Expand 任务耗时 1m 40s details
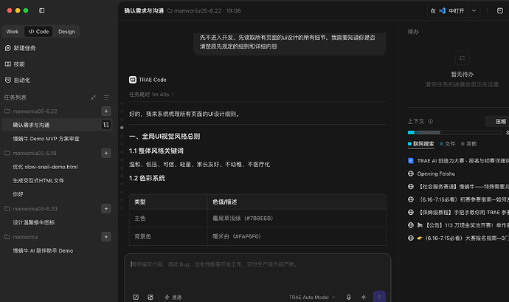509x302 pixels. click(x=152, y=95)
